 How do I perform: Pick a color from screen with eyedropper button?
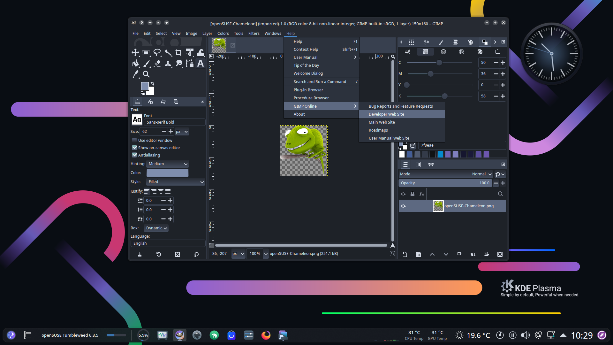(413, 146)
